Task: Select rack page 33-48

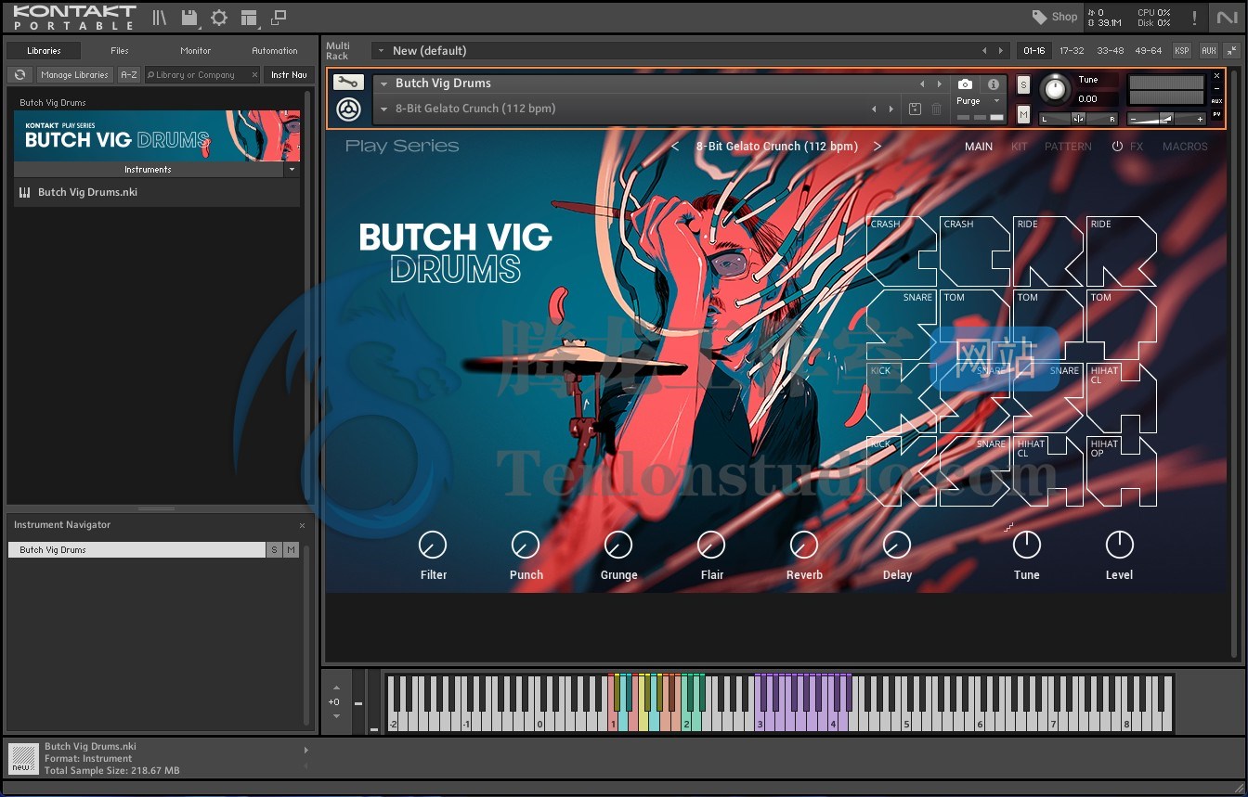Action: pos(1110,50)
